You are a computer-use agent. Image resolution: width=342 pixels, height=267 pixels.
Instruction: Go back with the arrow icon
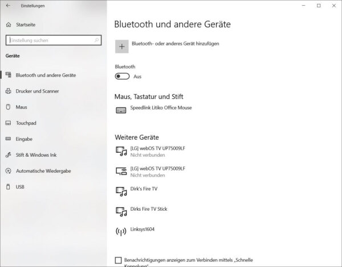point(8,6)
